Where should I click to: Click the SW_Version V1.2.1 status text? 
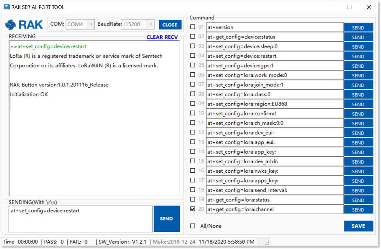tap(122, 242)
